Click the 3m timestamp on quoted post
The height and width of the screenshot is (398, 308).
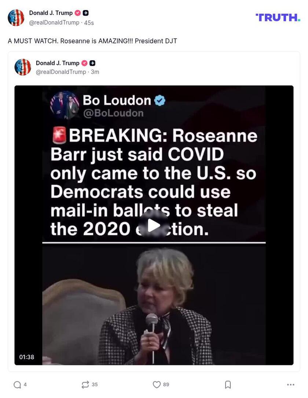[x=95, y=72]
